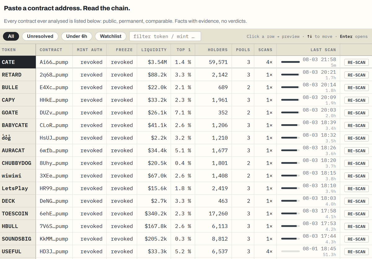Image resolution: width=372 pixels, height=259 pixels.
Task: Click RE-SCAN for CAPY
Action: coord(356,100)
